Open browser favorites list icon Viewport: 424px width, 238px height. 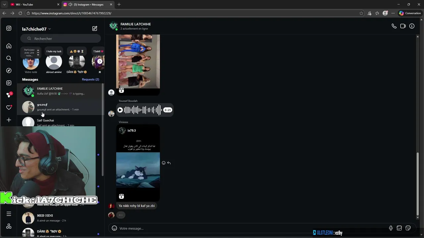tap(377, 13)
